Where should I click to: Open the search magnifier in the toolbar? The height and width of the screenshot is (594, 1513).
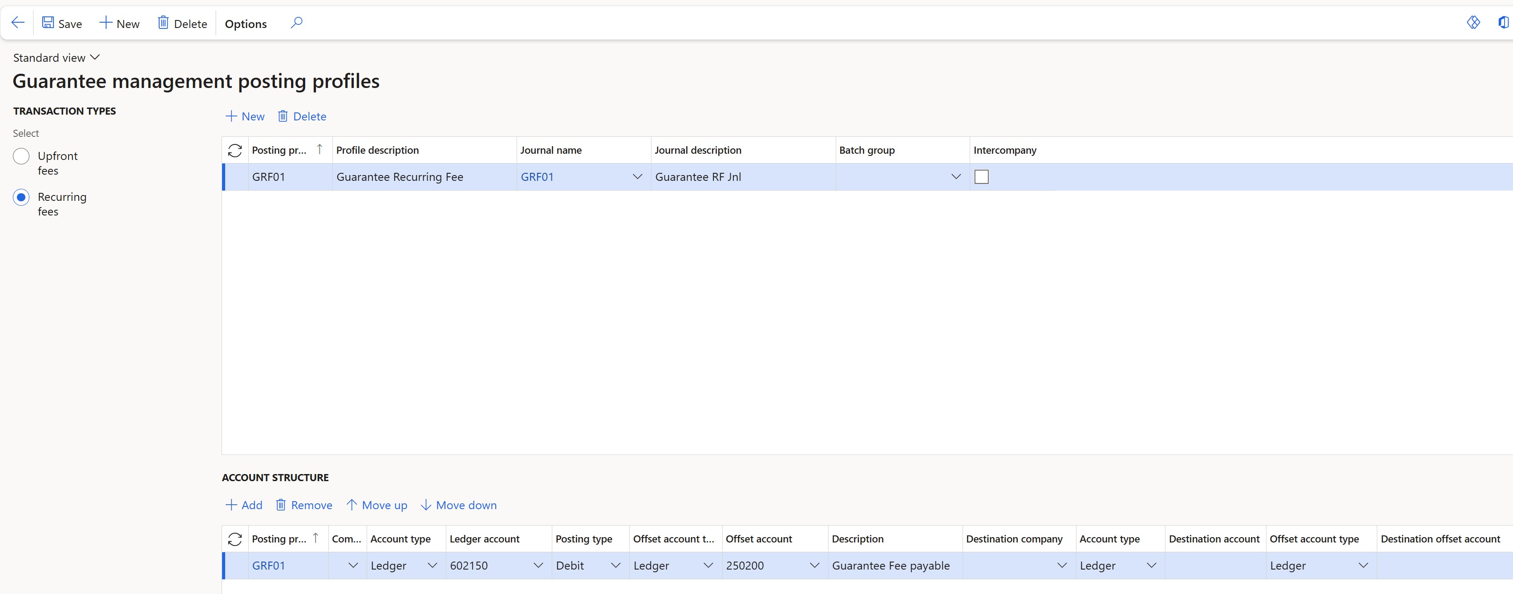pyautogui.click(x=296, y=22)
